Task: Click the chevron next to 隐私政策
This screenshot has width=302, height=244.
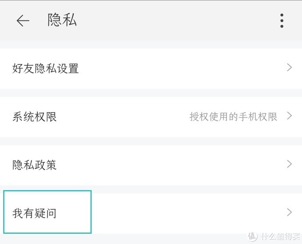Action: point(289,164)
